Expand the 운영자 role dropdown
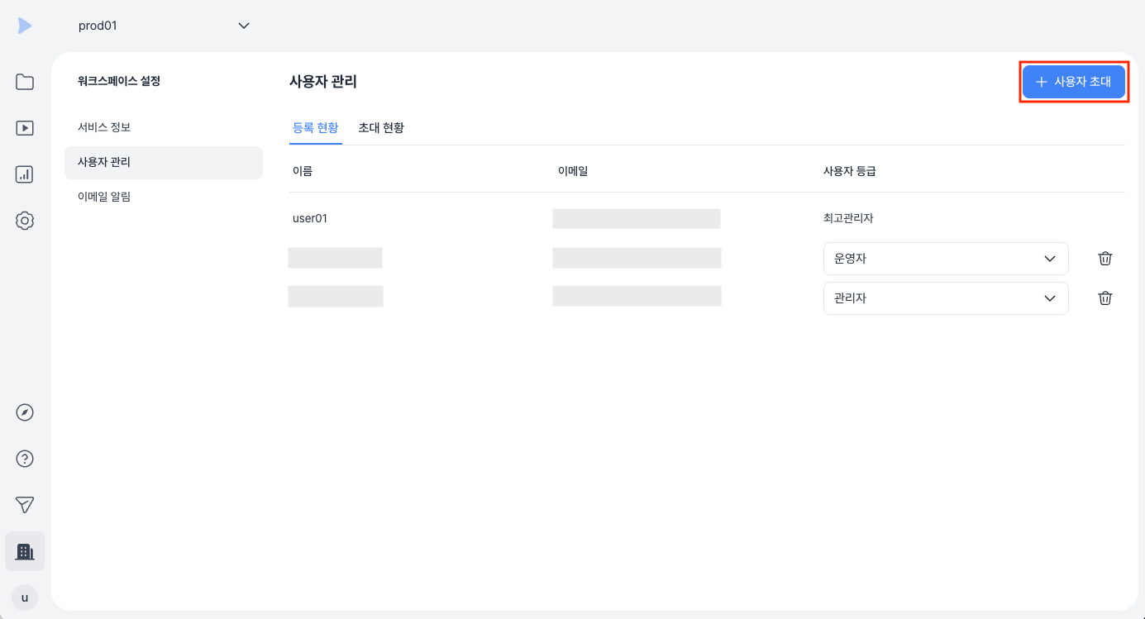1145x619 pixels. click(946, 259)
